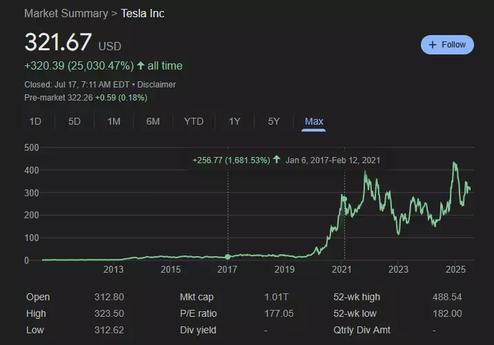This screenshot has height=345, width=494.
Task: Select the YTD range tab
Action: [194, 121]
